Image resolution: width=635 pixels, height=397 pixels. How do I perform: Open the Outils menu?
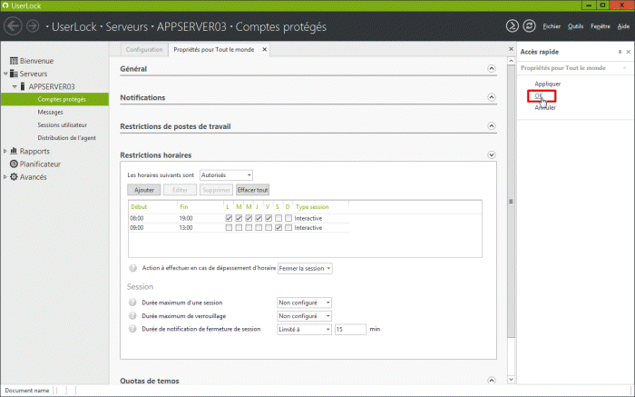(575, 26)
